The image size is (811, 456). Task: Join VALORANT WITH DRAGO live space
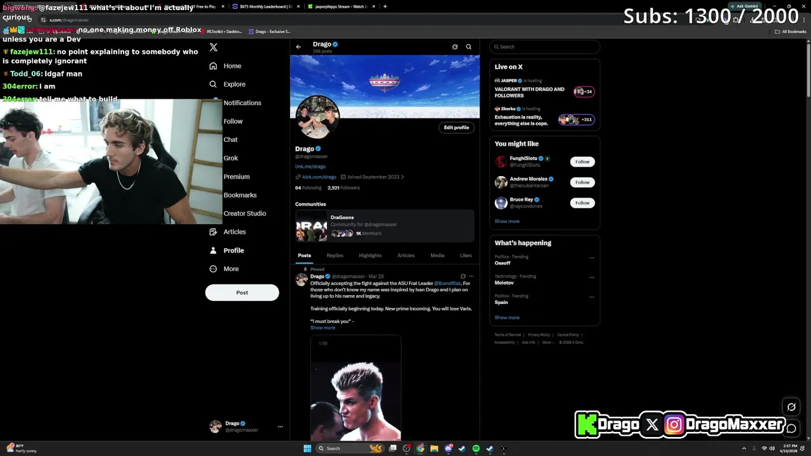(x=545, y=89)
